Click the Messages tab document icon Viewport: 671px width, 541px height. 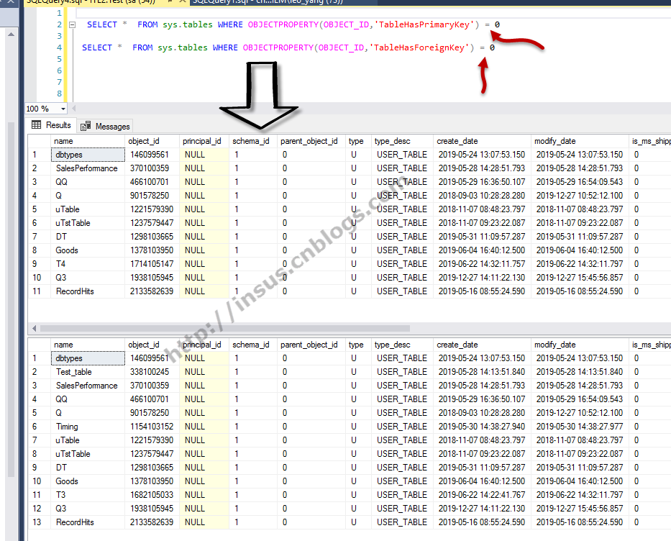[x=86, y=126]
